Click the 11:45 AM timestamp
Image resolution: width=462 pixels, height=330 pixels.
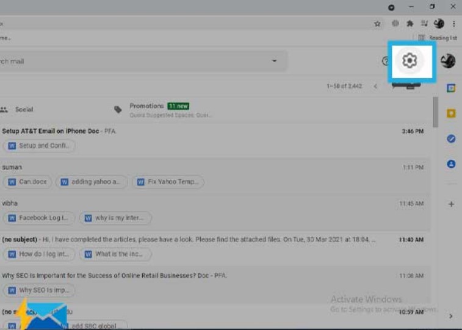coord(411,203)
